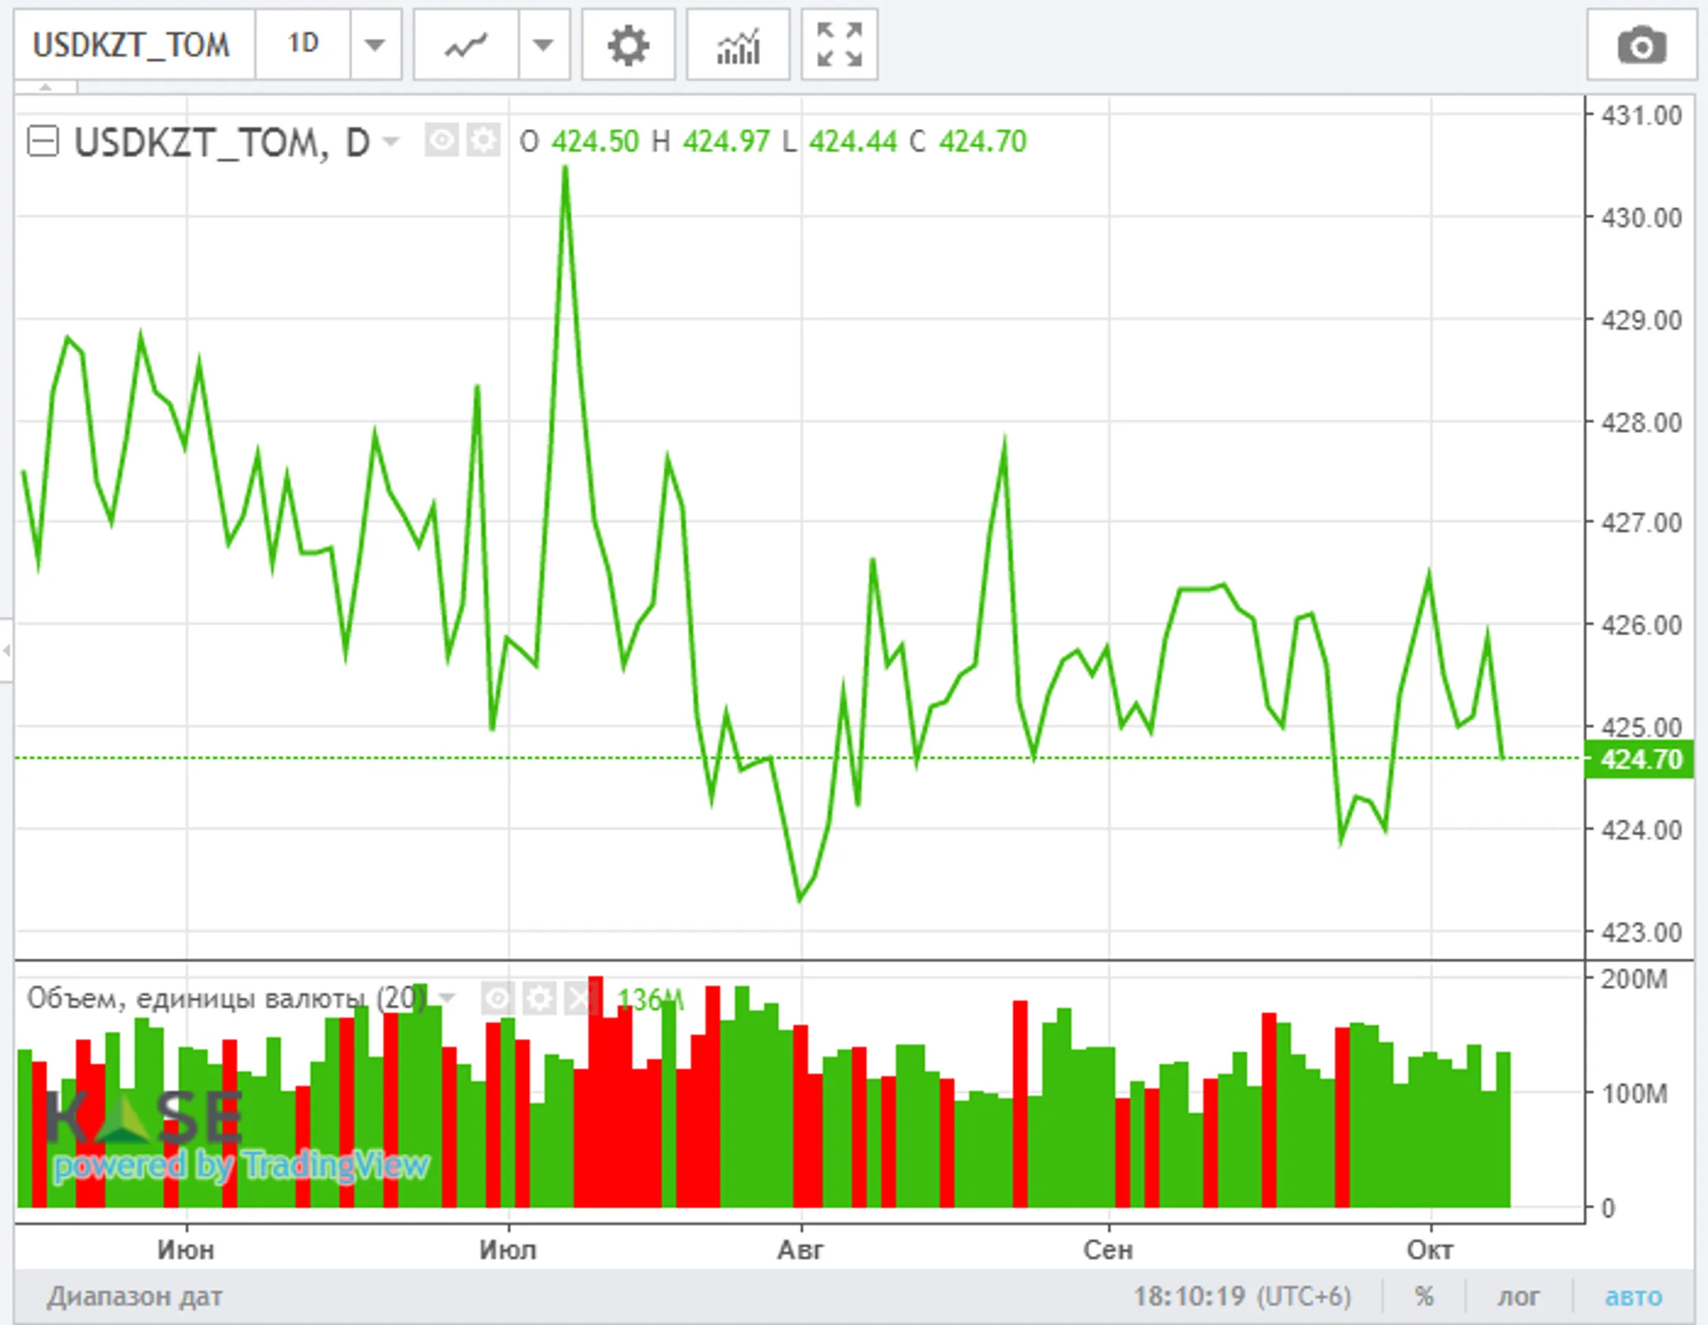
Task: Click the 424.70 current price label
Action: click(x=1640, y=759)
